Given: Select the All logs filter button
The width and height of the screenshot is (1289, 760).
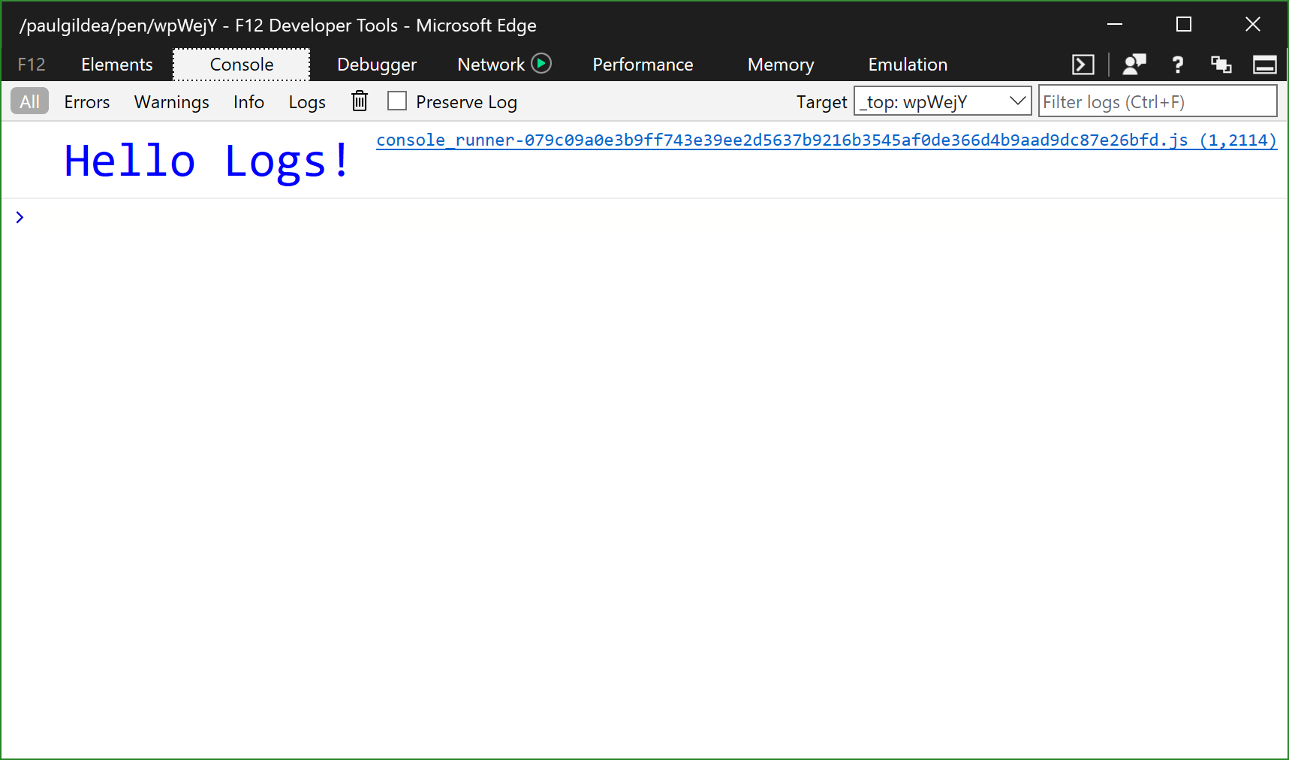Looking at the screenshot, I should point(29,101).
